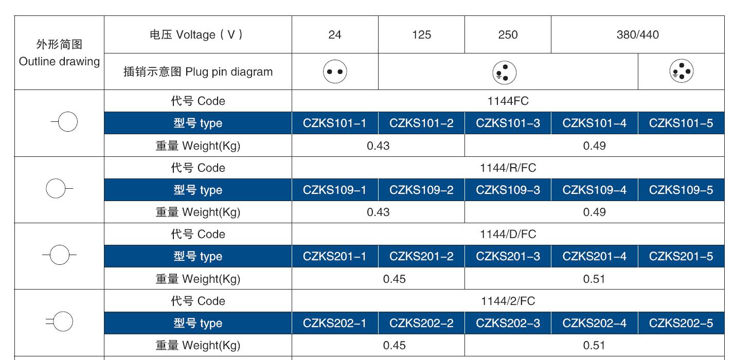Viewport: 734px width, 360px height.
Task: Click the CZKS202-2 type cell
Action: pos(421,323)
